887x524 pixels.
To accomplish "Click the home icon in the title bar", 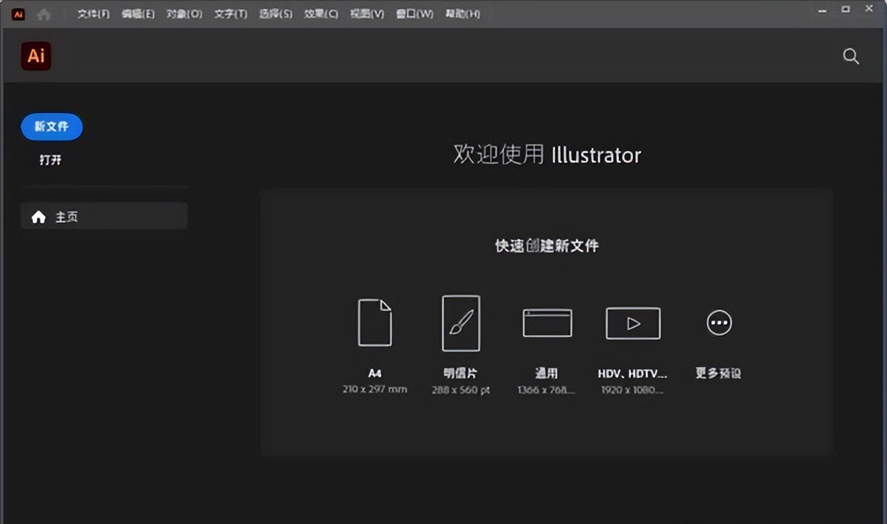I will click(x=44, y=14).
